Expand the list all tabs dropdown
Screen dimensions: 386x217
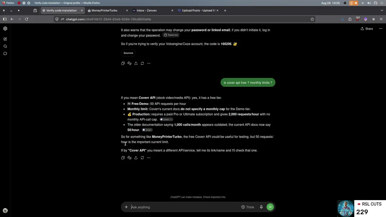pyautogui.click(x=382, y=11)
